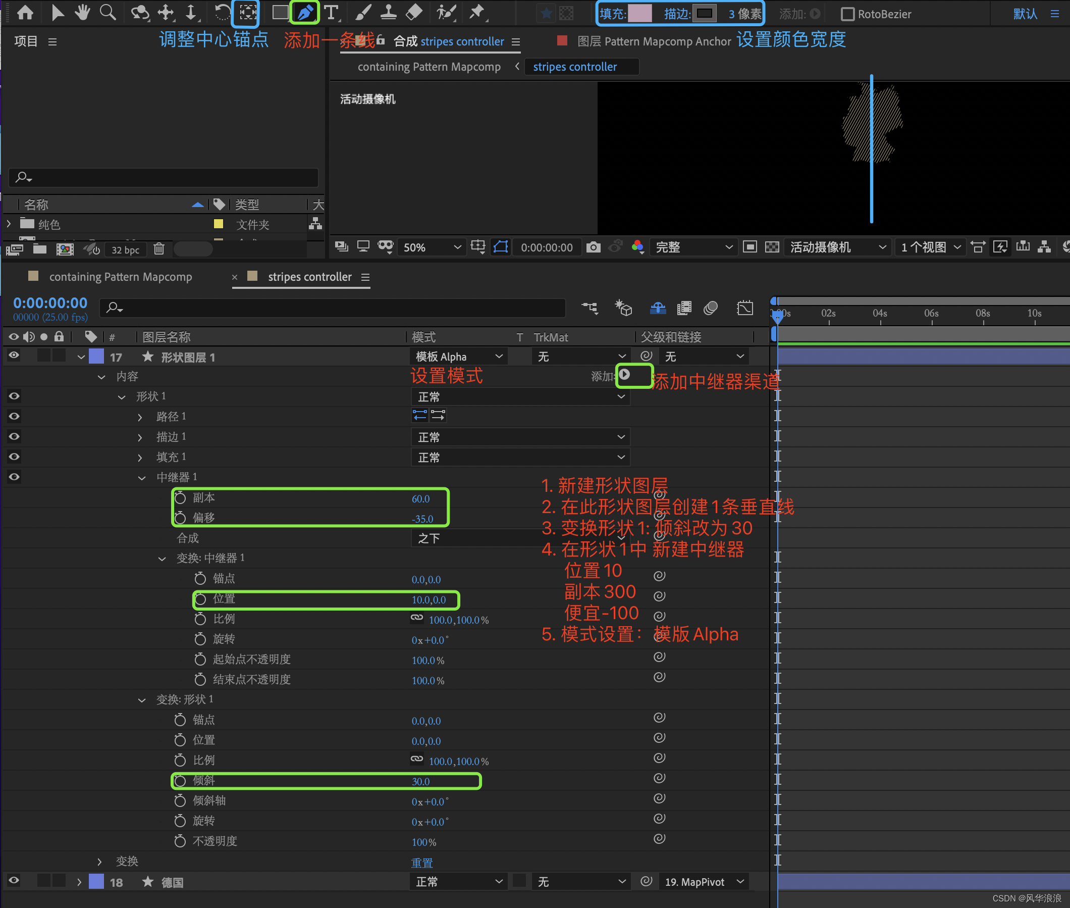Click 添加 button to add repeater
This screenshot has height=908, width=1070.
624,375
